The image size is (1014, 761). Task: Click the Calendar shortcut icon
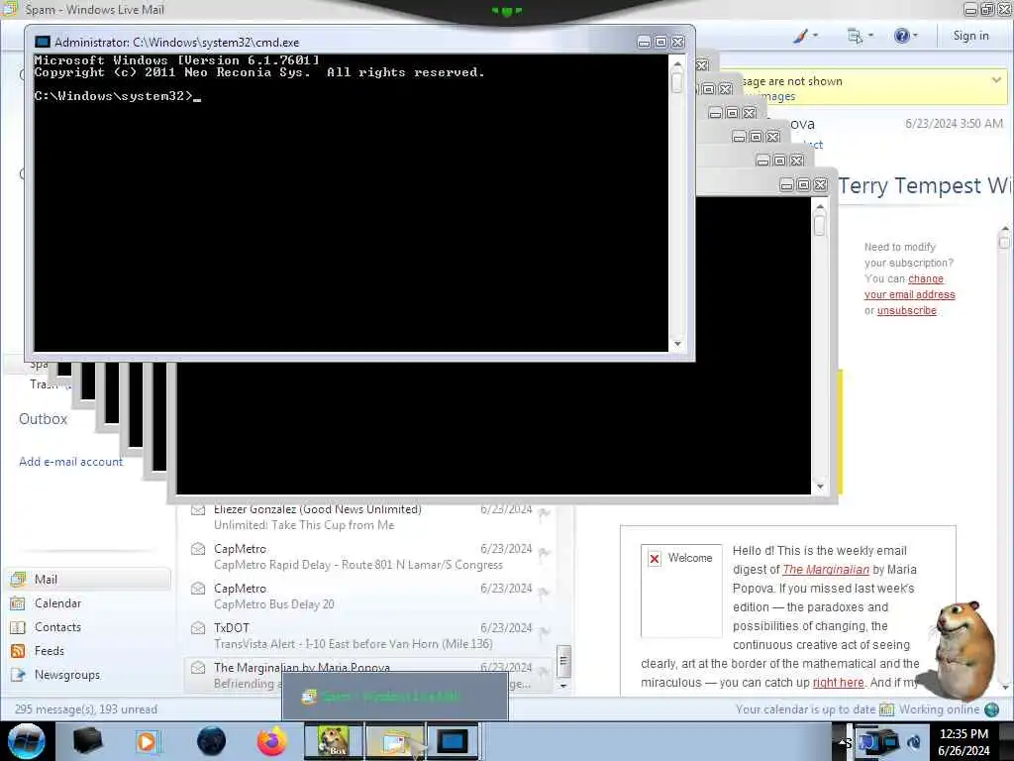[x=18, y=603]
